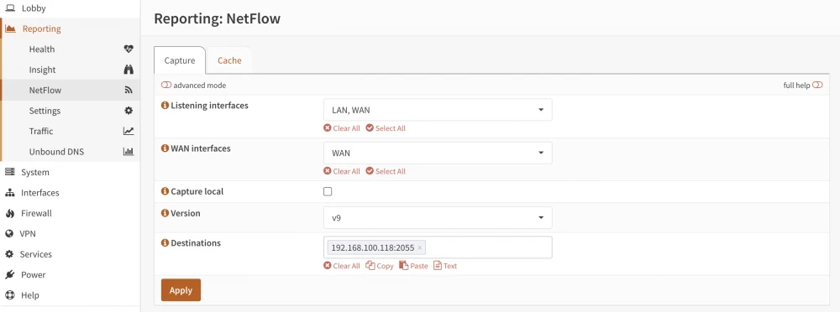
Task: Click the NetFlow RSS feed icon
Action: pyautogui.click(x=128, y=91)
